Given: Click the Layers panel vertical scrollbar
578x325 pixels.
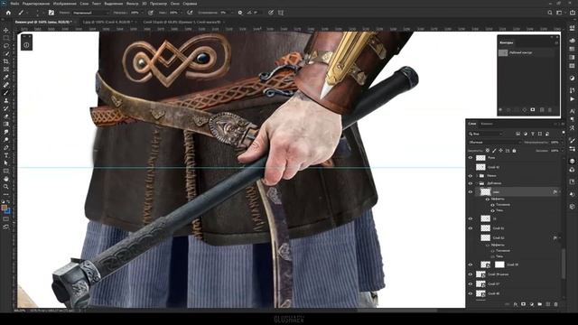Looking at the screenshot, I should coord(563,264).
